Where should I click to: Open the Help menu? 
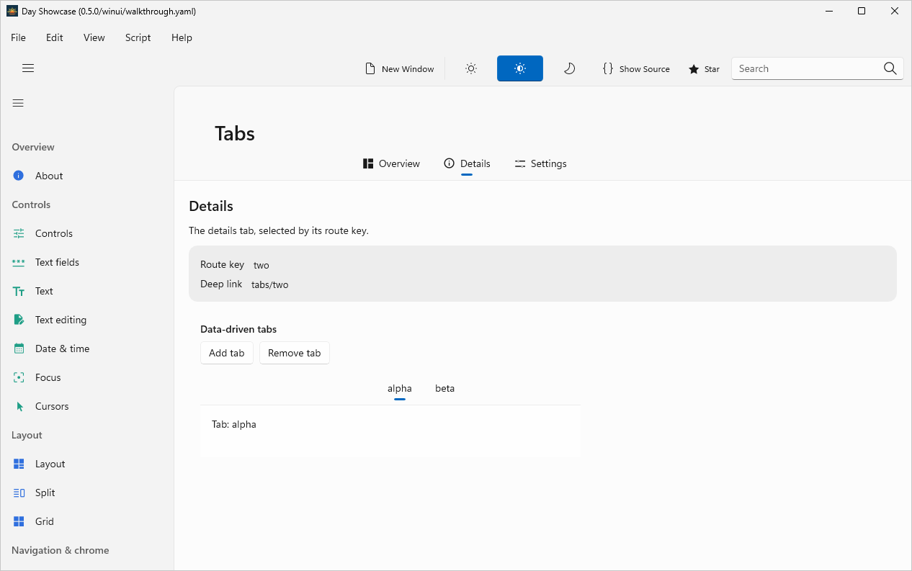pyautogui.click(x=182, y=37)
